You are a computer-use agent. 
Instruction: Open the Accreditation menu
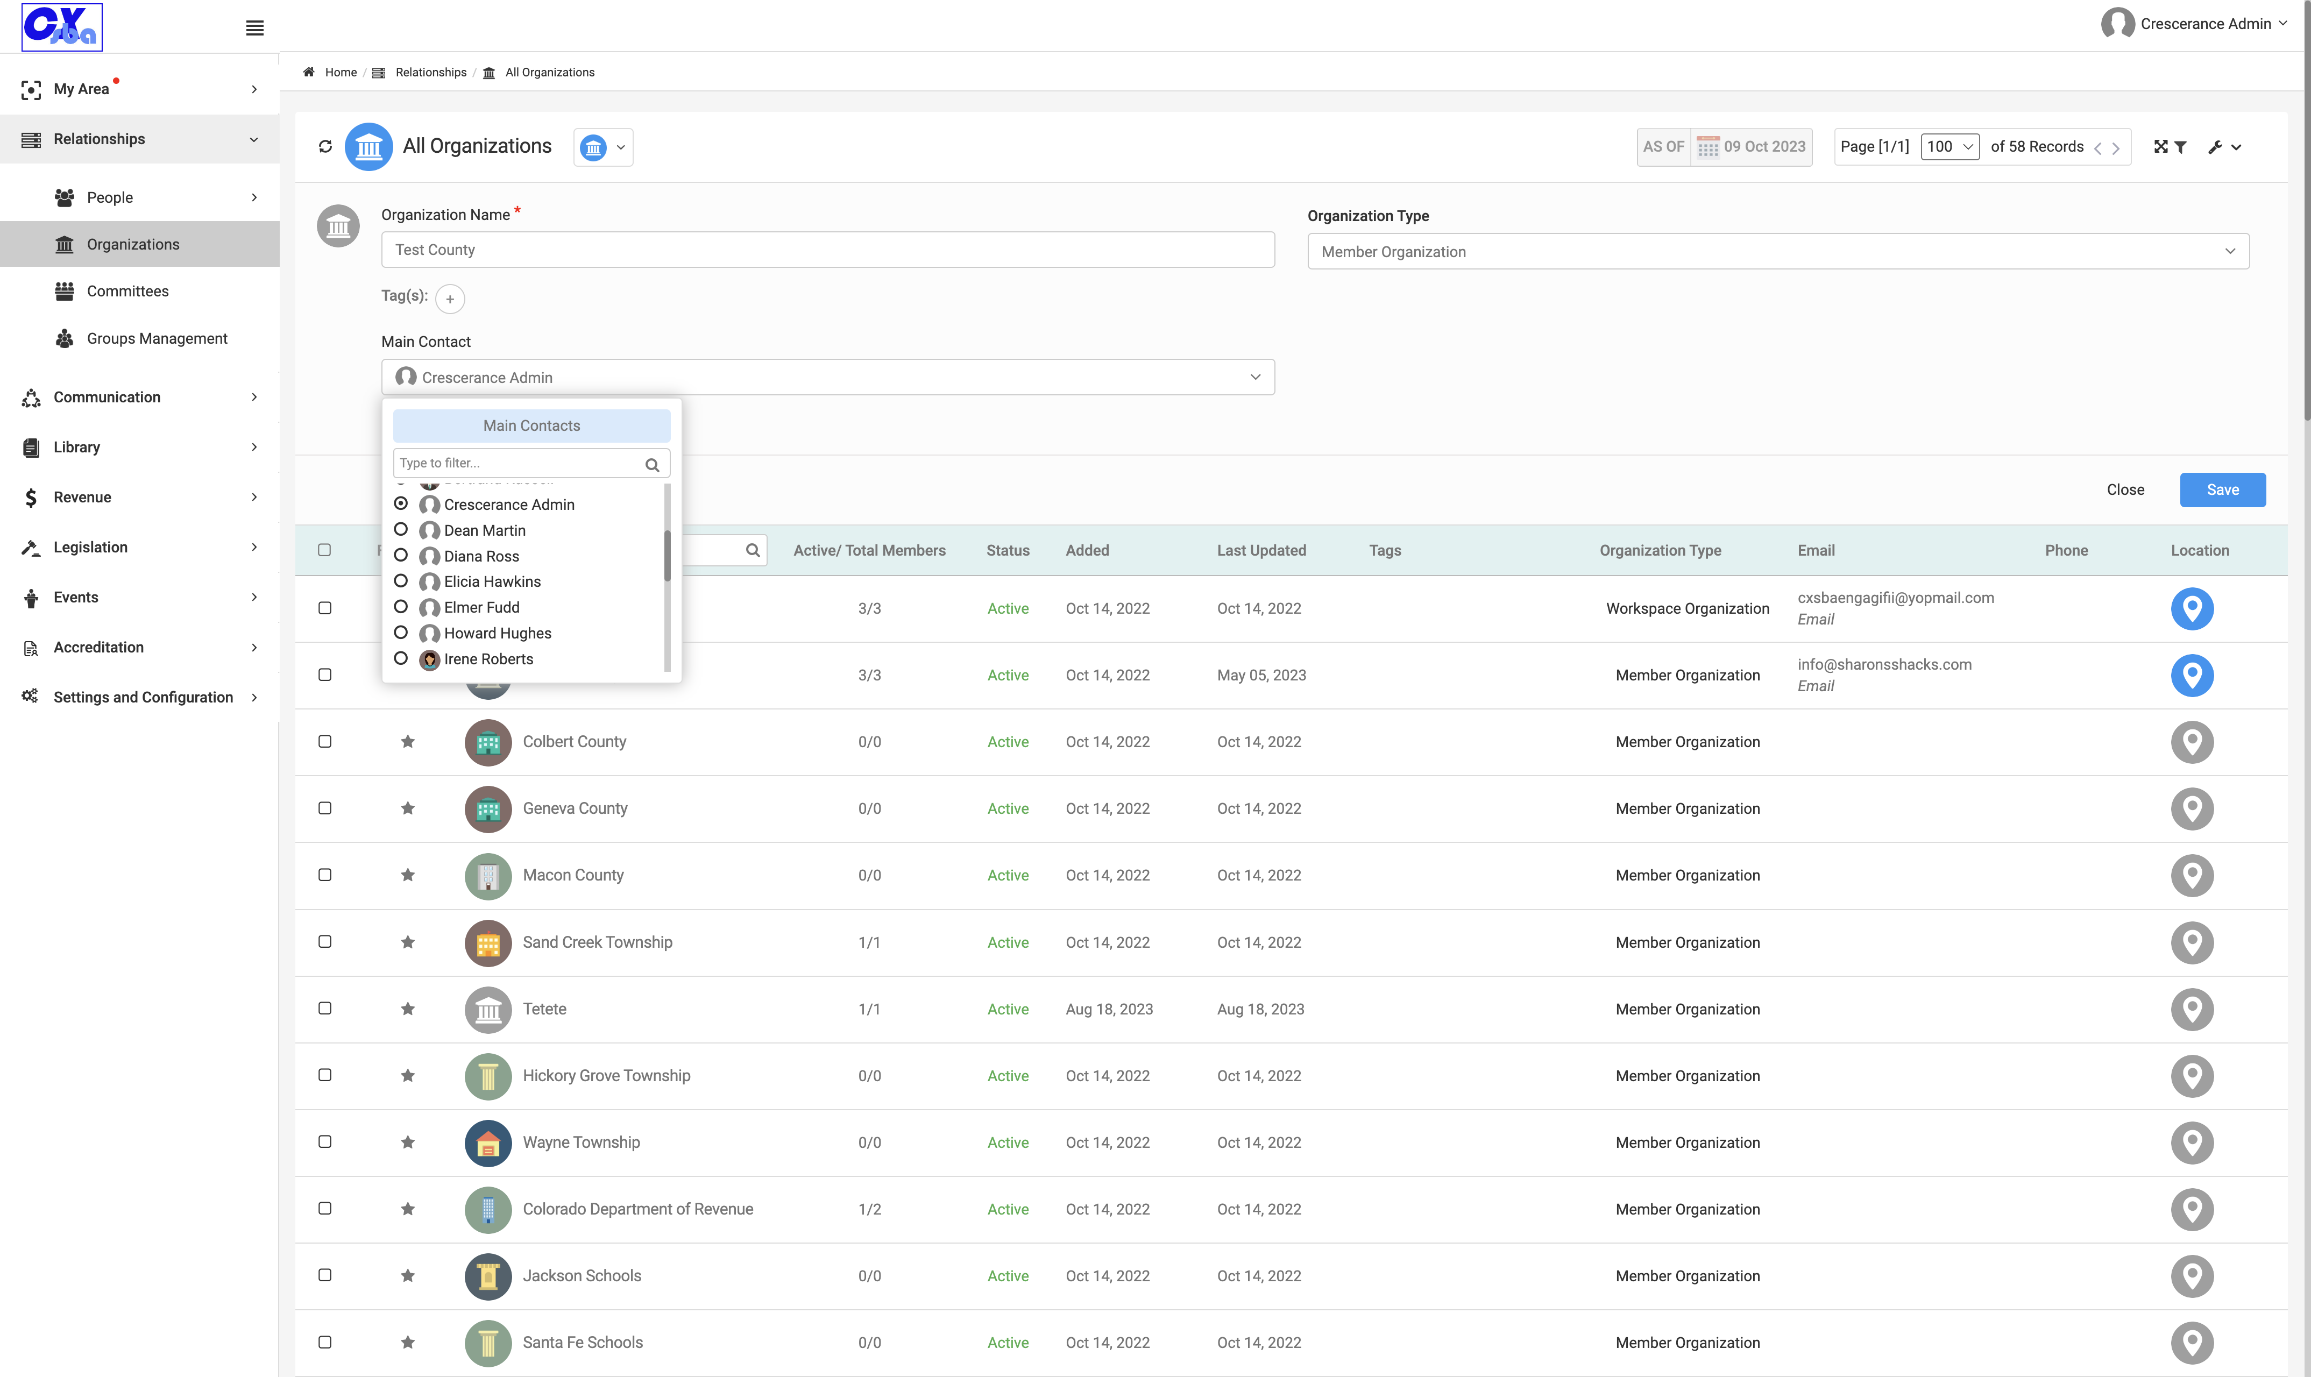click(139, 648)
